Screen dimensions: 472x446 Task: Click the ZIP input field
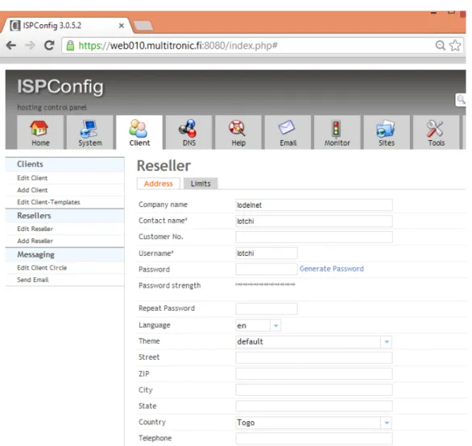coord(314,374)
